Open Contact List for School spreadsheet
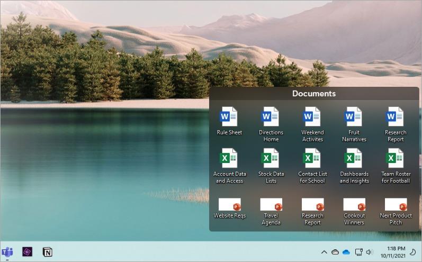 (x=312, y=166)
